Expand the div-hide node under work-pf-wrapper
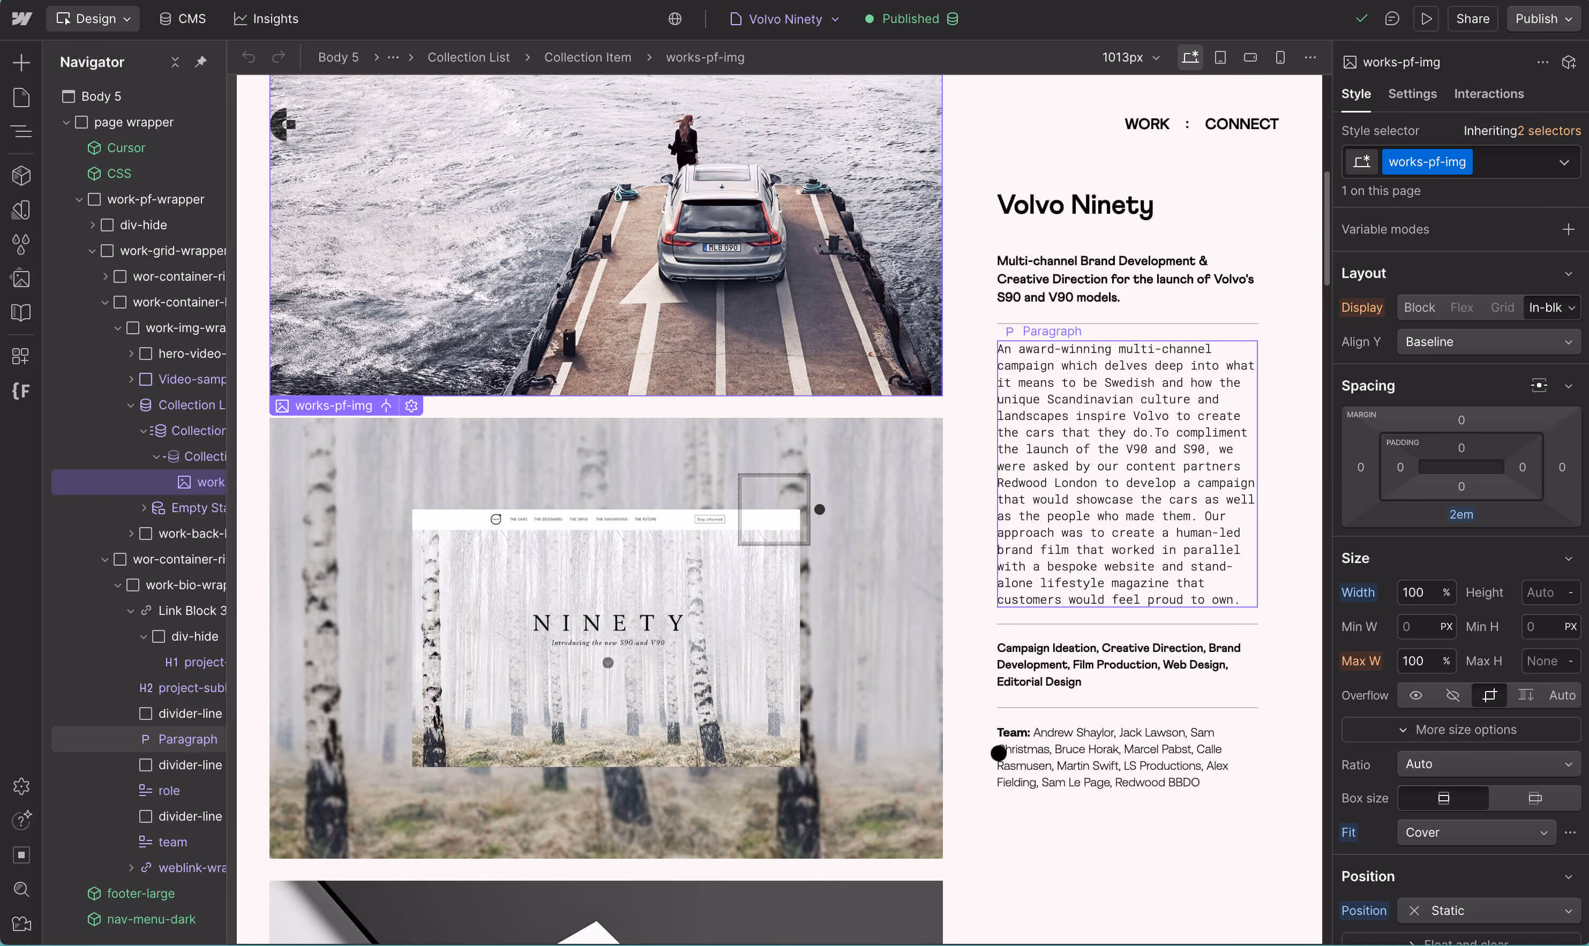 coord(93,225)
